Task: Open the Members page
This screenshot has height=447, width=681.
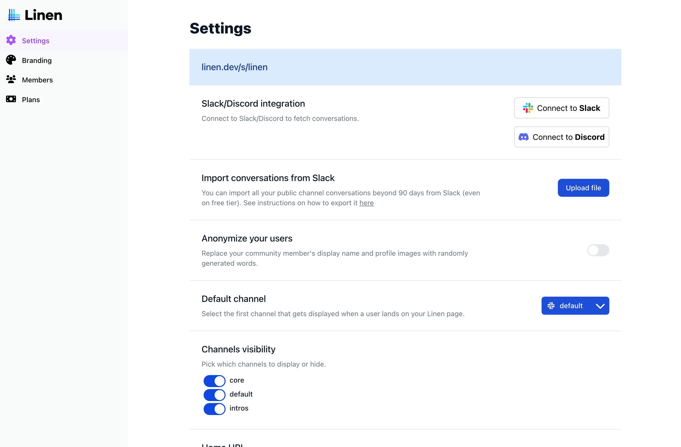Action: coord(64,80)
